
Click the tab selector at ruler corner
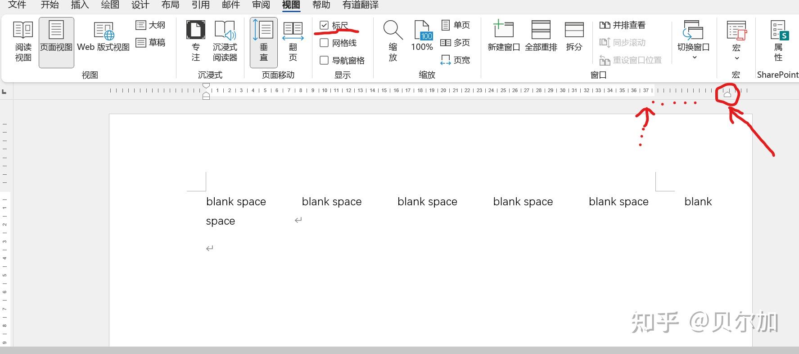[5, 92]
